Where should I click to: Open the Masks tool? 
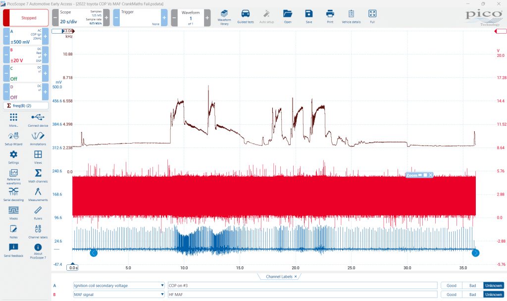pos(13,213)
